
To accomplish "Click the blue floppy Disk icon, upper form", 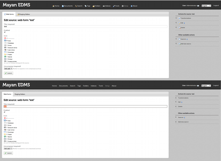I will click(5, 41).
